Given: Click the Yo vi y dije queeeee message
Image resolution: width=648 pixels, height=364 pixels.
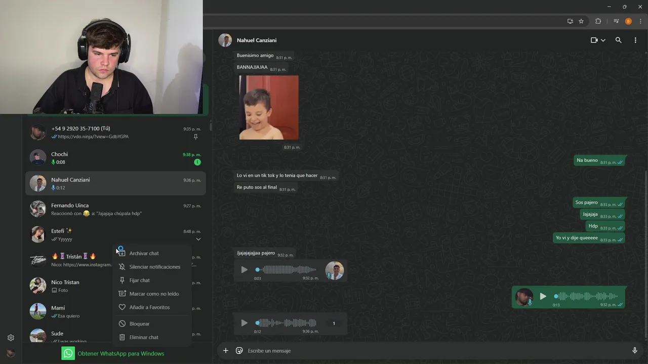Looking at the screenshot, I should (x=589, y=238).
